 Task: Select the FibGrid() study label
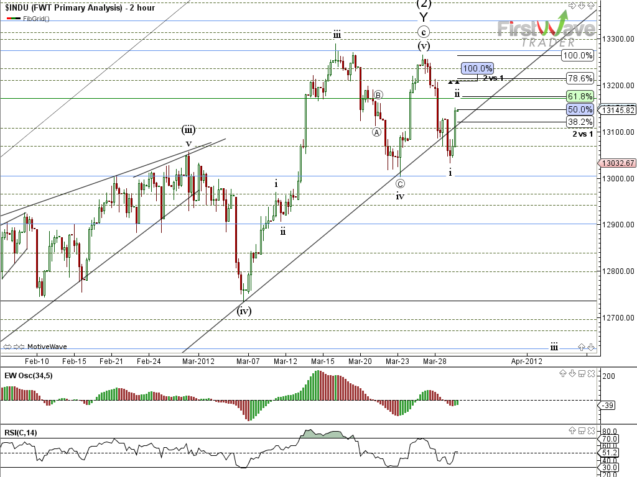pos(36,18)
